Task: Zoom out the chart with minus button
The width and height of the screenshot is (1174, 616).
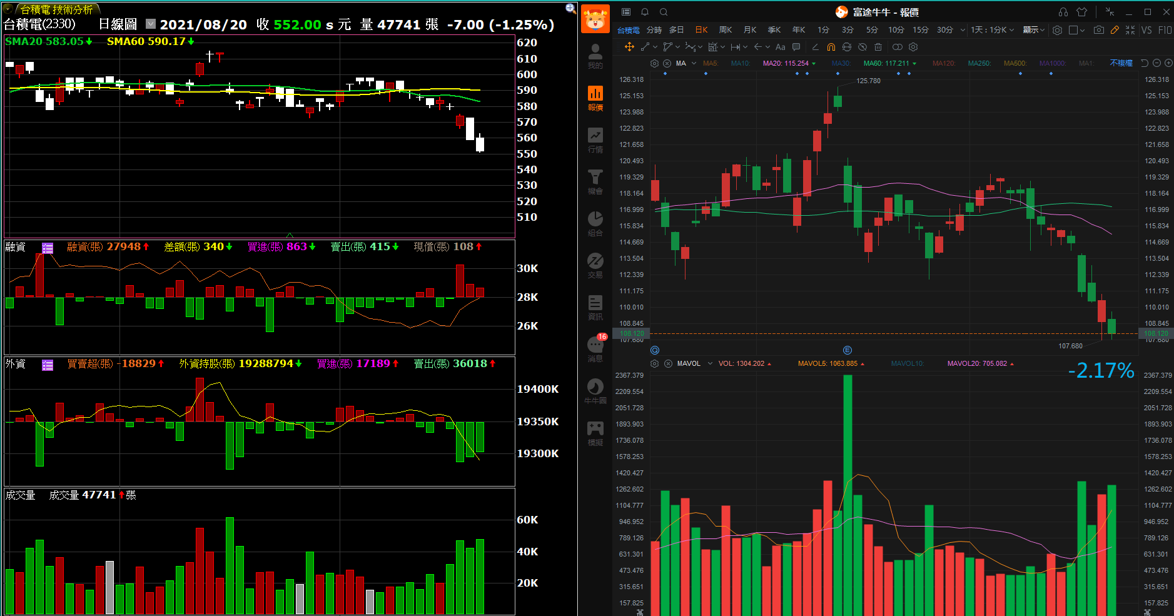Action: coord(1156,63)
